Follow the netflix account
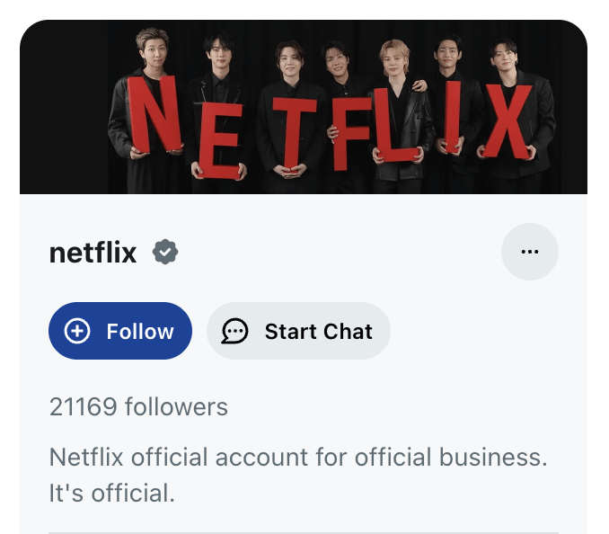 pyautogui.click(x=120, y=331)
